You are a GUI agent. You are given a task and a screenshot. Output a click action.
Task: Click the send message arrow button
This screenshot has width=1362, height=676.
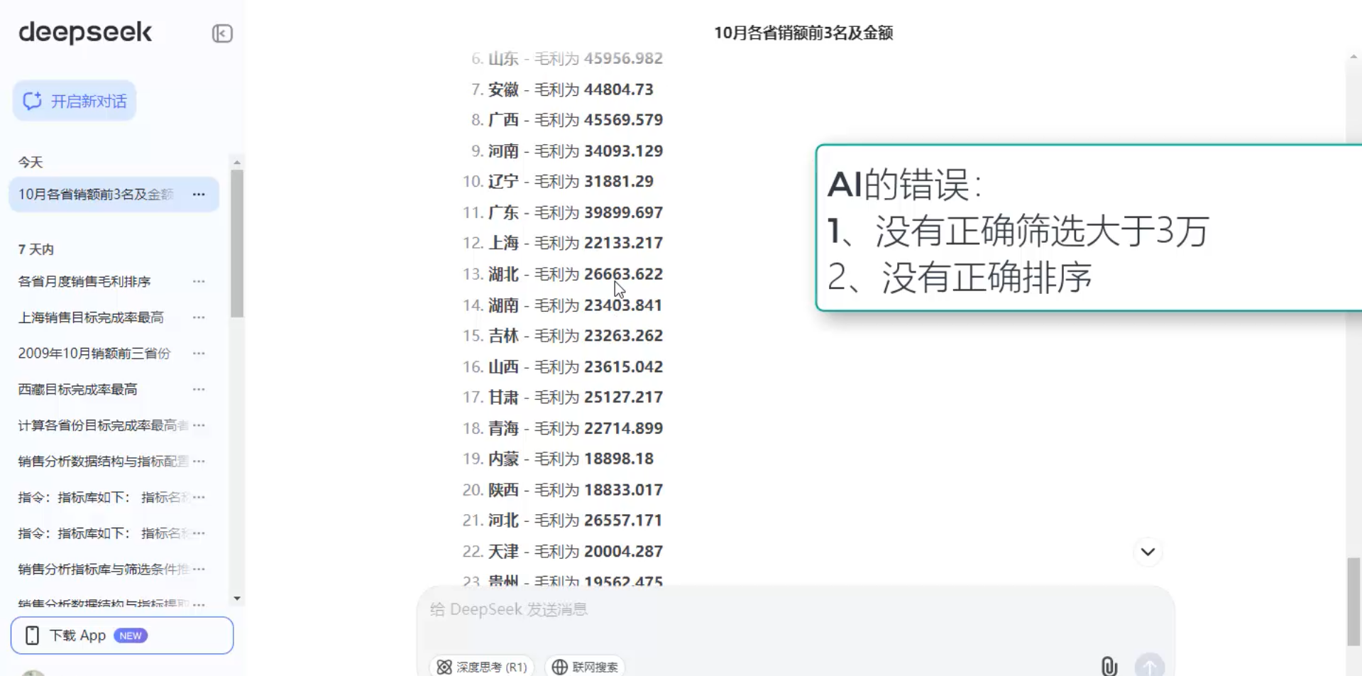(x=1149, y=666)
